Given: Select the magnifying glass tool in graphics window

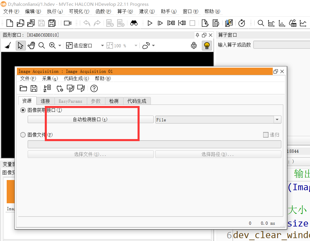Looking at the screenshot, I should (x=42, y=46).
